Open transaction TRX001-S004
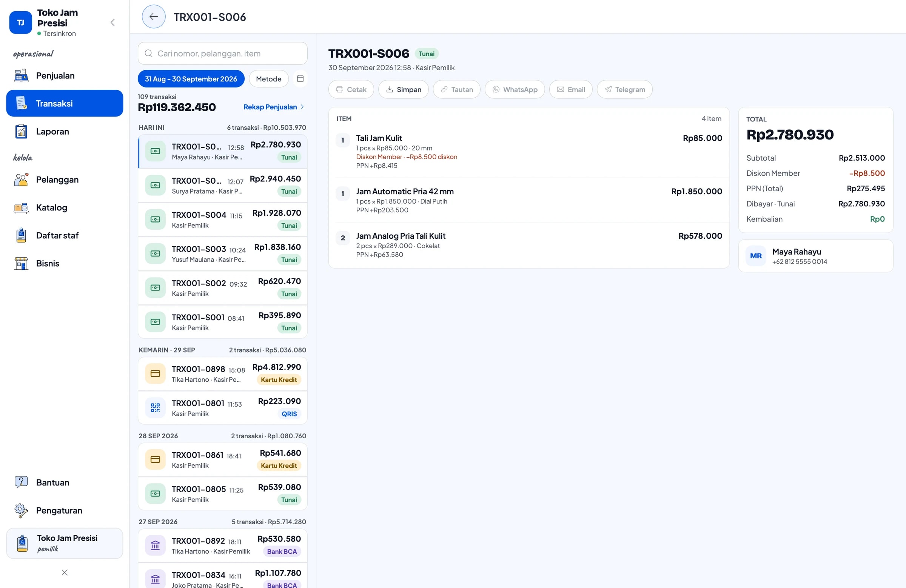Viewport: 906px width, 588px height. (222, 220)
